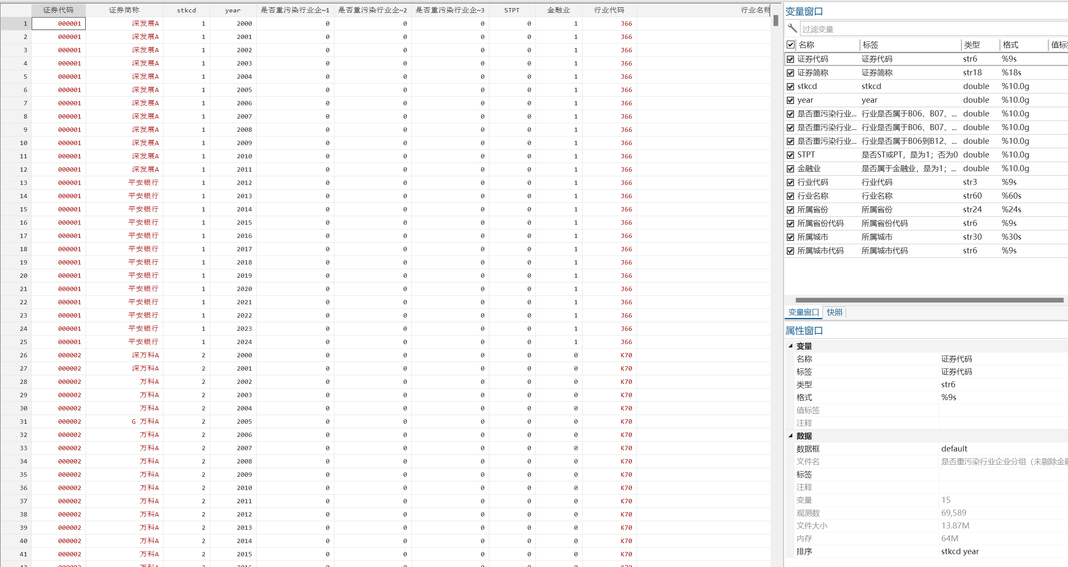Select the 变量窗口 tab
Screen dimensions: 1068x567
pos(803,312)
